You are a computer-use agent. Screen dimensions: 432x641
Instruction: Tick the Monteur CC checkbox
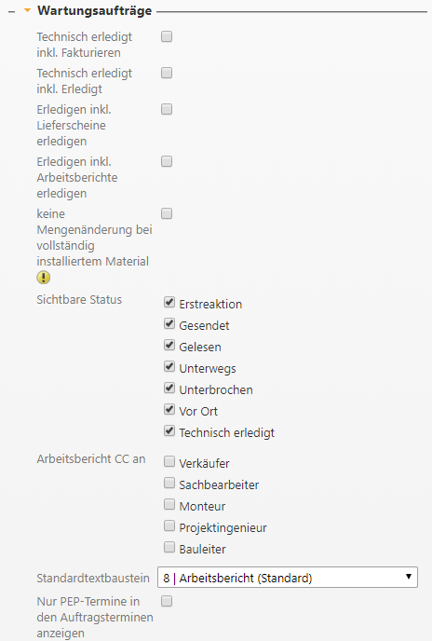[x=169, y=504]
